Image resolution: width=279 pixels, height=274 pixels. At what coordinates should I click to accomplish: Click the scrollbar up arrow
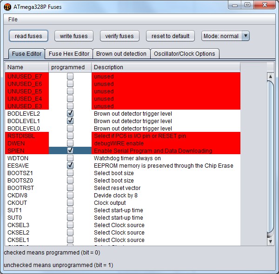pos(270,77)
